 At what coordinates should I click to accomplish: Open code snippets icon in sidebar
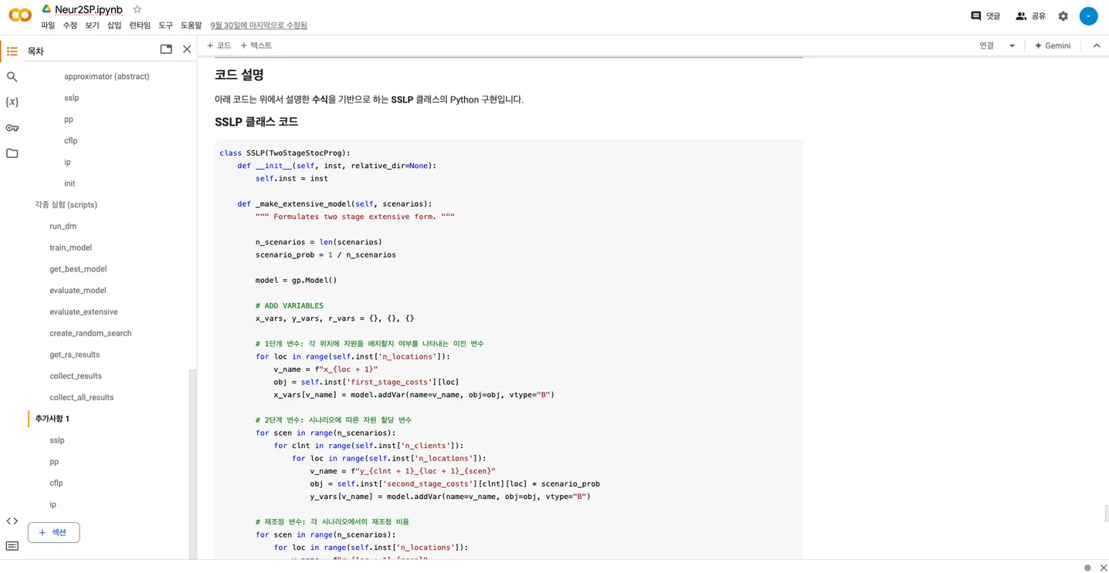[12, 521]
